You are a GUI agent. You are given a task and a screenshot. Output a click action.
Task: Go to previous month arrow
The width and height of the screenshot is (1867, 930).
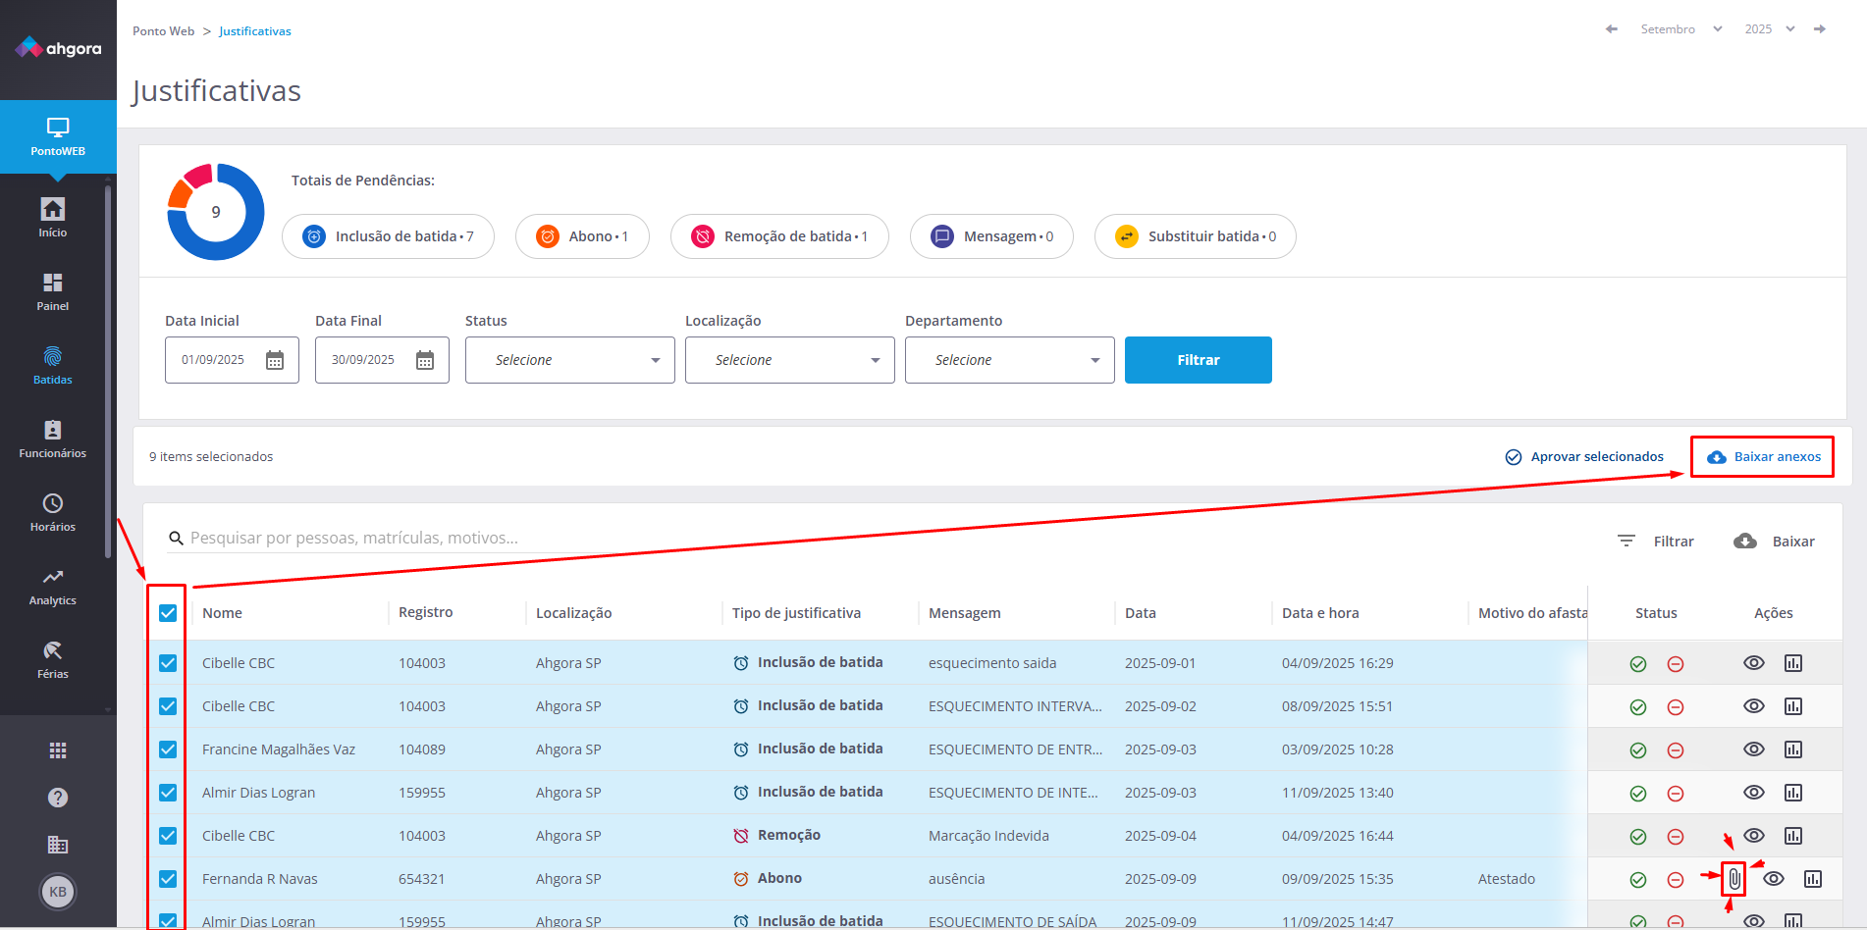pos(1611,29)
